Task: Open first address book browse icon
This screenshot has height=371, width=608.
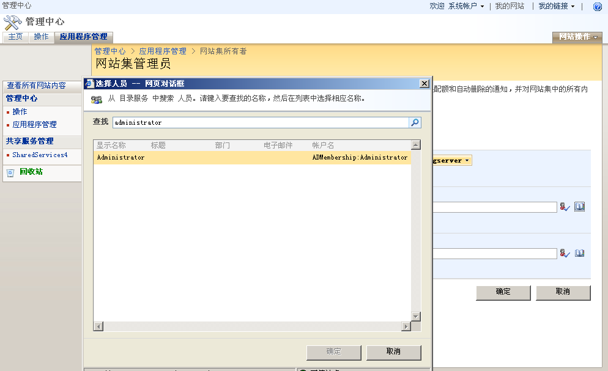Action: (579, 207)
